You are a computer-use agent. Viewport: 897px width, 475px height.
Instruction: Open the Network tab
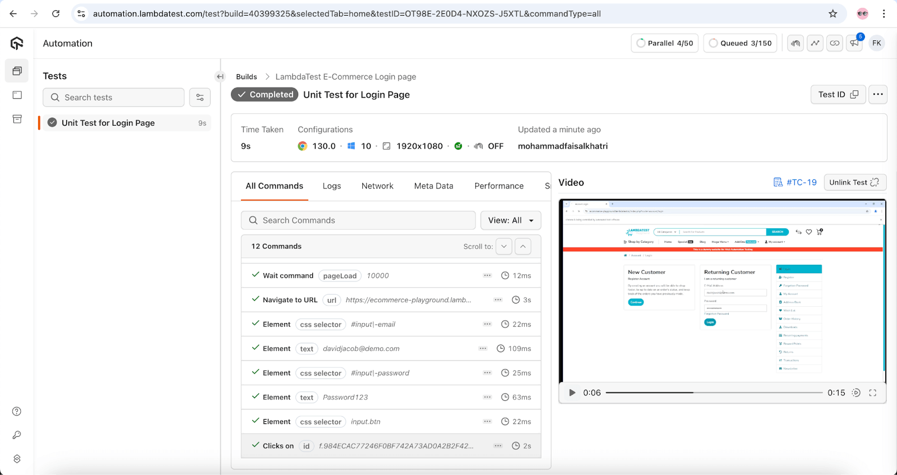pos(377,186)
